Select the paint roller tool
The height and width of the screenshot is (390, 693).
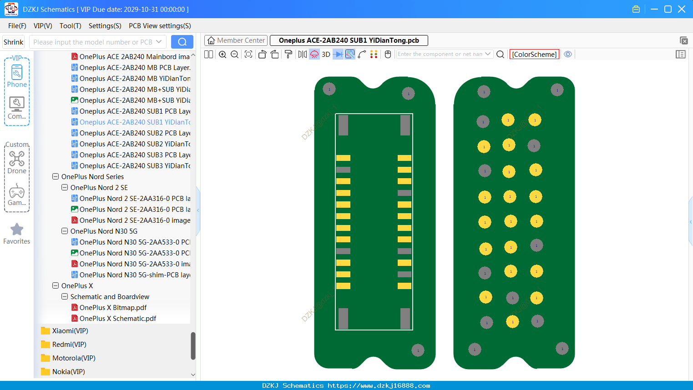[288, 54]
